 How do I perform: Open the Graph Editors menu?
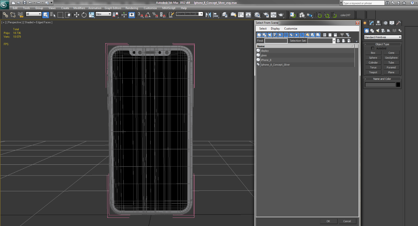click(x=113, y=8)
